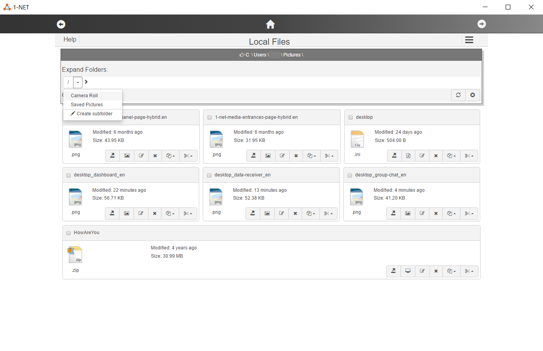
Task: Toggle the root folder dropdown caret
Action: tap(78, 82)
